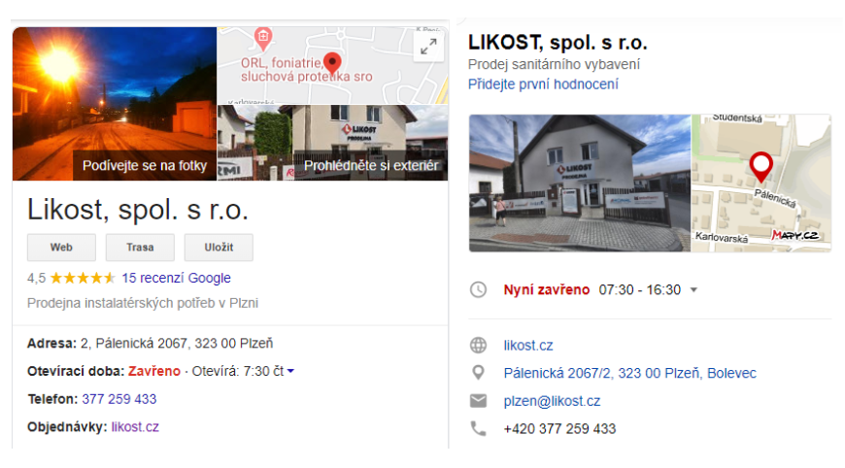This screenshot has width=845, height=468.
Task: Expand opening hours dropdown after 7:30 čt
Action: click(290, 371)
